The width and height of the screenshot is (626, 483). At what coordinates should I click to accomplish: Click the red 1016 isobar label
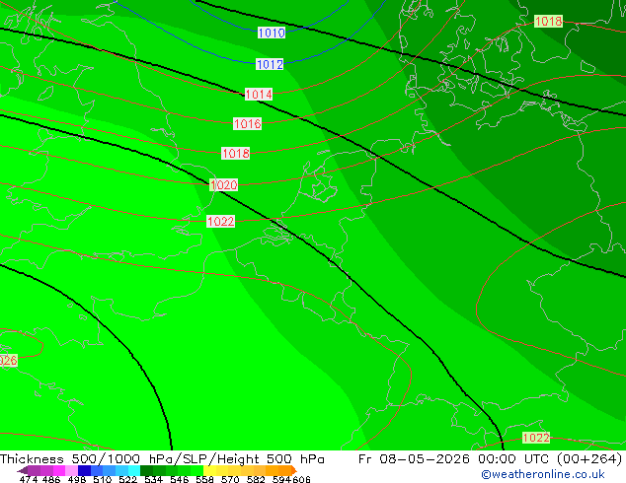247,123
